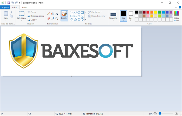
Task: Choose the oval shape in Formas gallery
Action: pos(79,12)
